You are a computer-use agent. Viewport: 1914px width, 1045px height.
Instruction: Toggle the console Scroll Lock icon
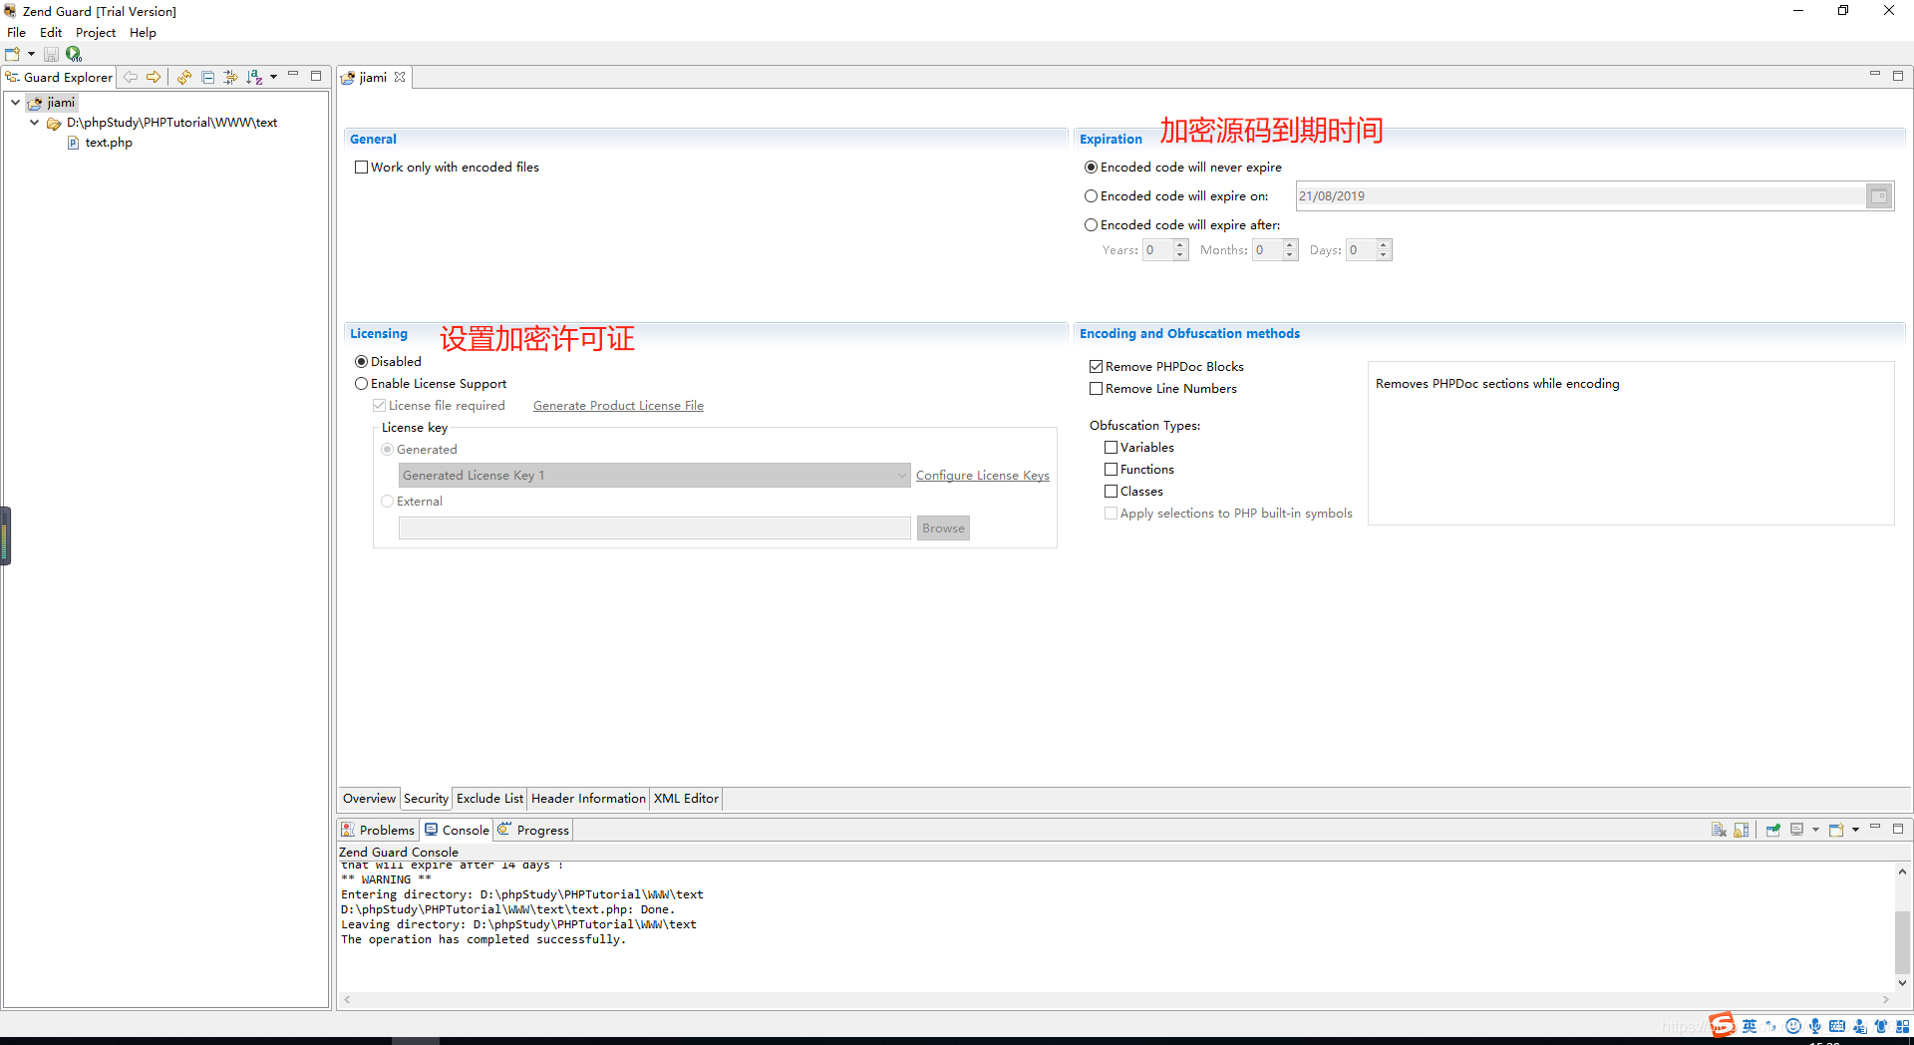pos(1742,830)
